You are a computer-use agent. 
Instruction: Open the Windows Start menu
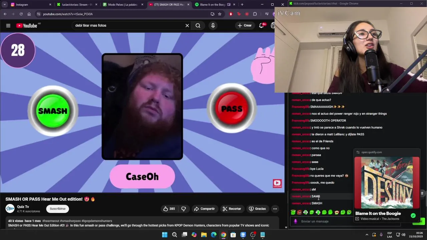click(164, 235)
